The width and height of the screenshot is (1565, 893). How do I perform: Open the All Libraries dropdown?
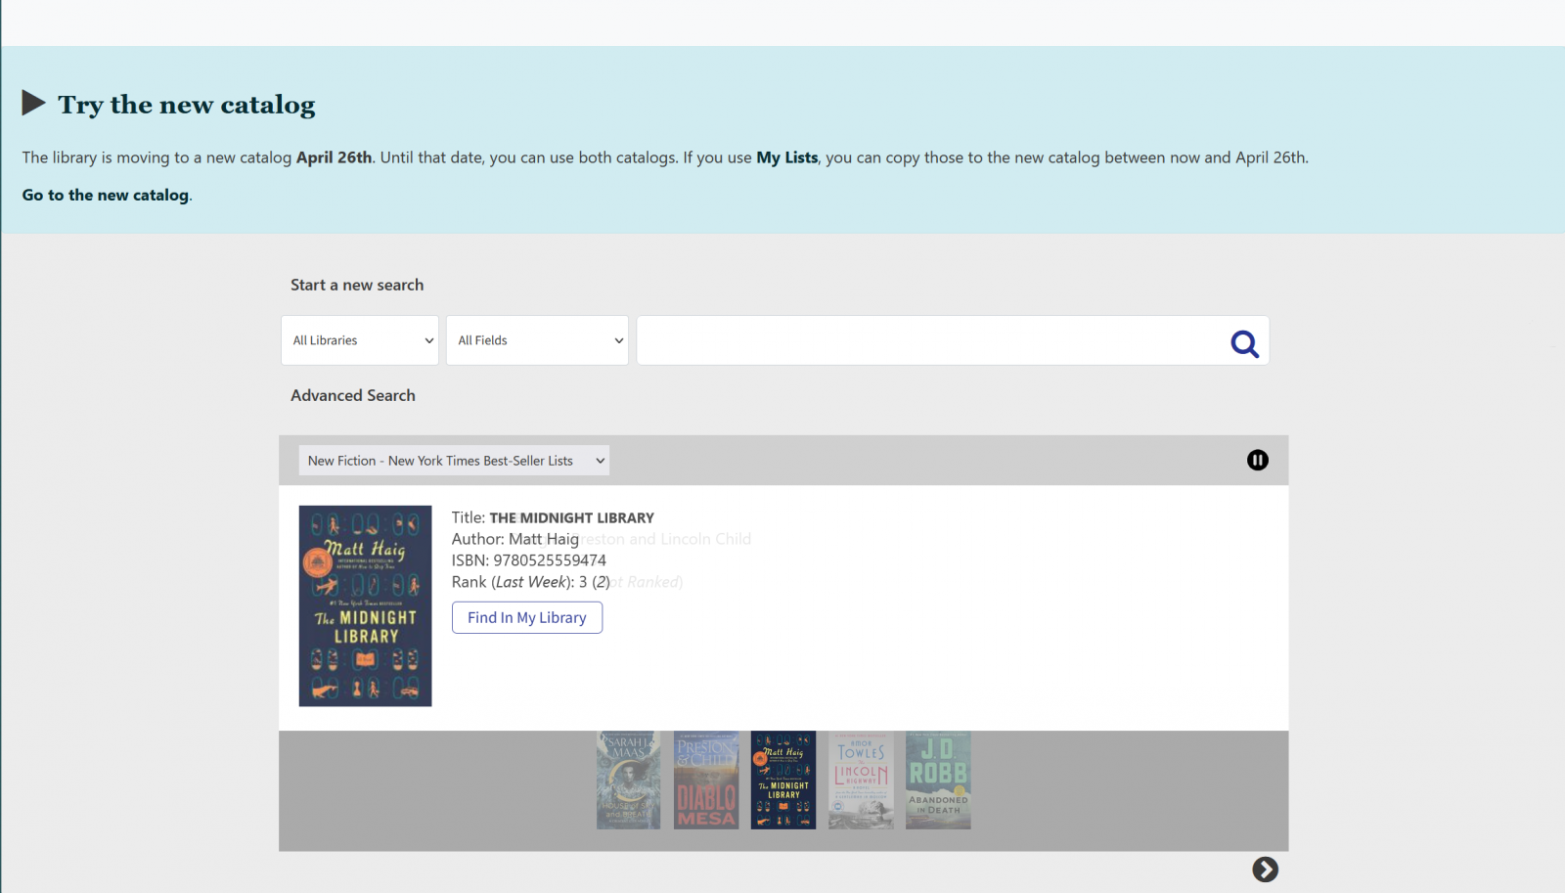coord(360,340)
